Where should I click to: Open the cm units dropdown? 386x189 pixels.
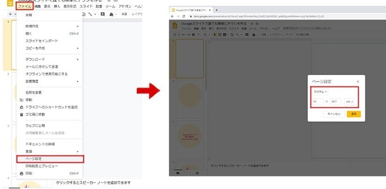click(x=349, y=101)
